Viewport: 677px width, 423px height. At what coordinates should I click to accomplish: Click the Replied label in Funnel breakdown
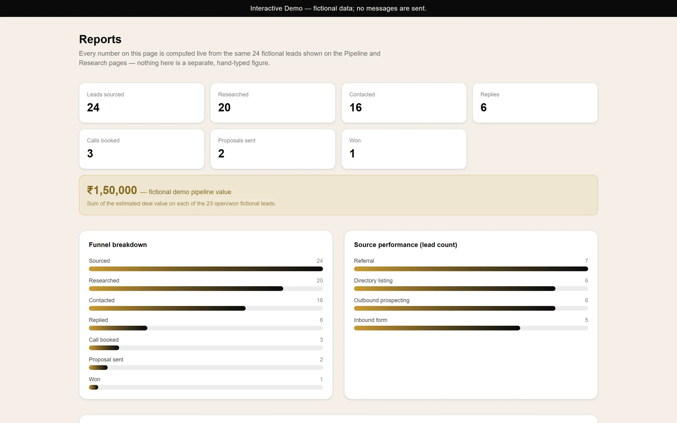coord(98,320)
